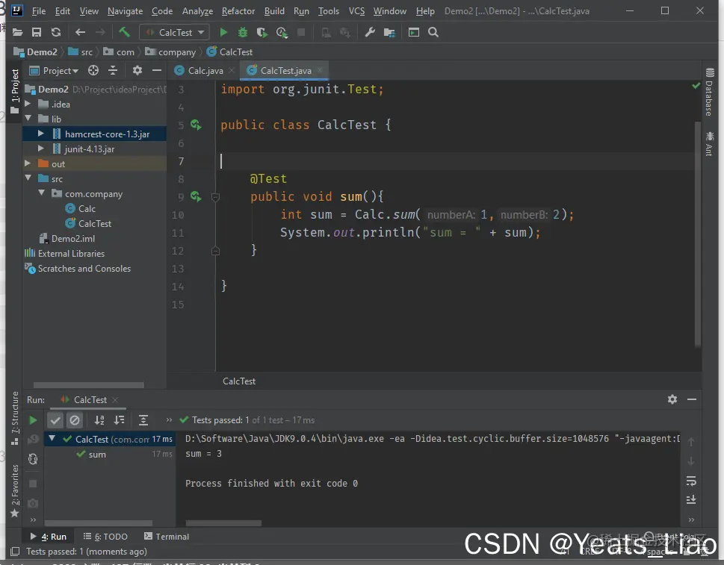The width and height of the screenshot is (724, 565).
Task: Collapse the lib folder
Action: coord(28,119)
